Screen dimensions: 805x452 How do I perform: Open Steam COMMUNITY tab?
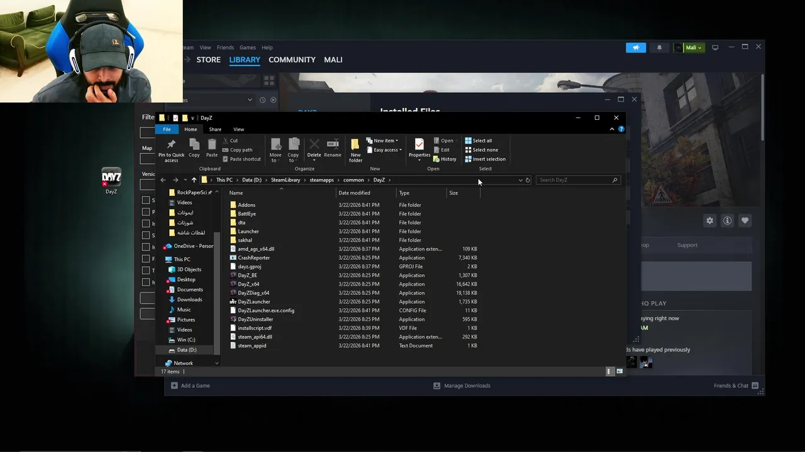click(292, 60)
